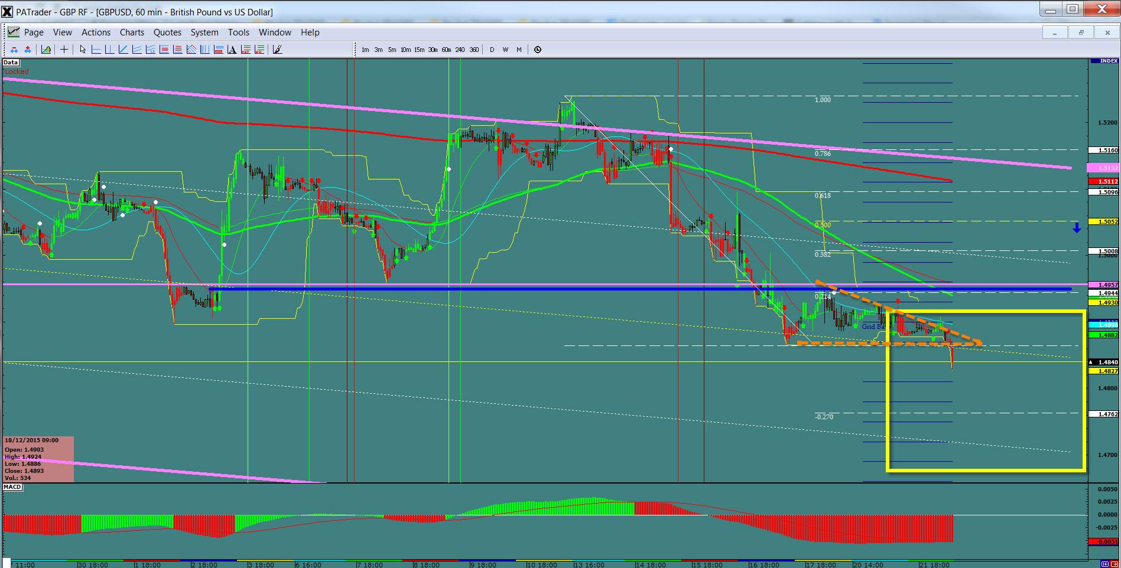Open the chart indicators toolbar icon

(x=46, y=50)
